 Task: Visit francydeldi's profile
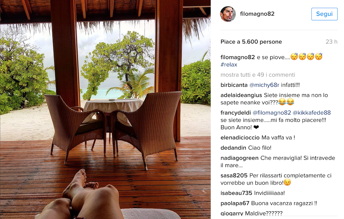235,113
